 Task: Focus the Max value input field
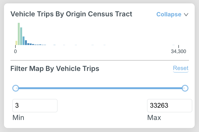[169, 105]
